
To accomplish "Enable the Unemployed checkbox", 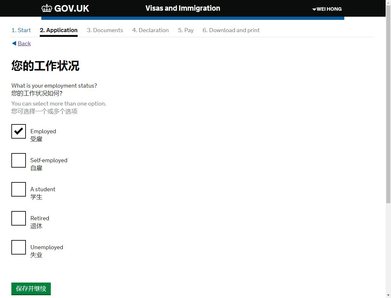I will 19,247.
